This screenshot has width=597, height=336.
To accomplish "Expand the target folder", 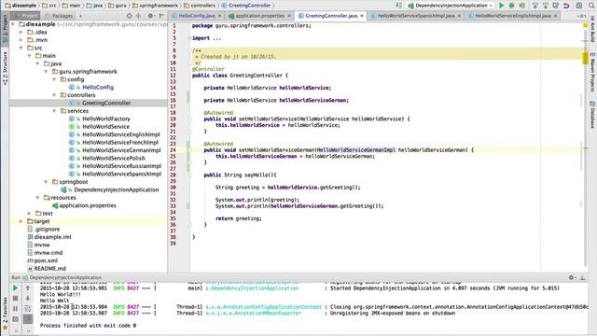I will coord(21,221).
